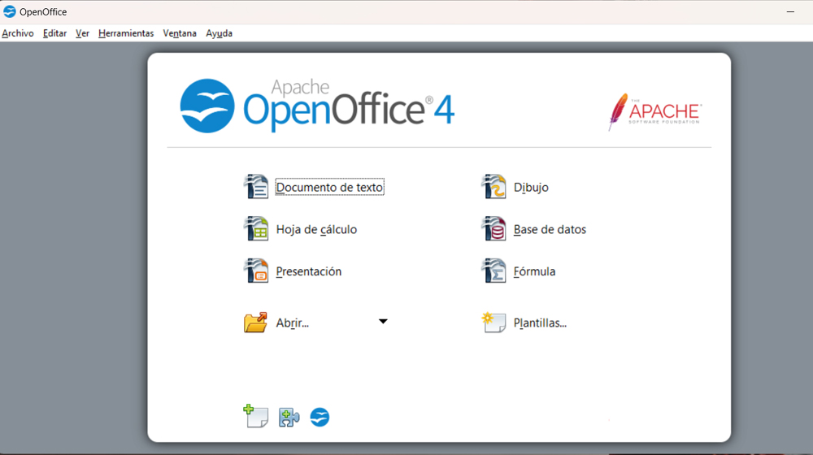Open the Ver menu
Viewport: 813px width, 455px height.
click(82, 33)
